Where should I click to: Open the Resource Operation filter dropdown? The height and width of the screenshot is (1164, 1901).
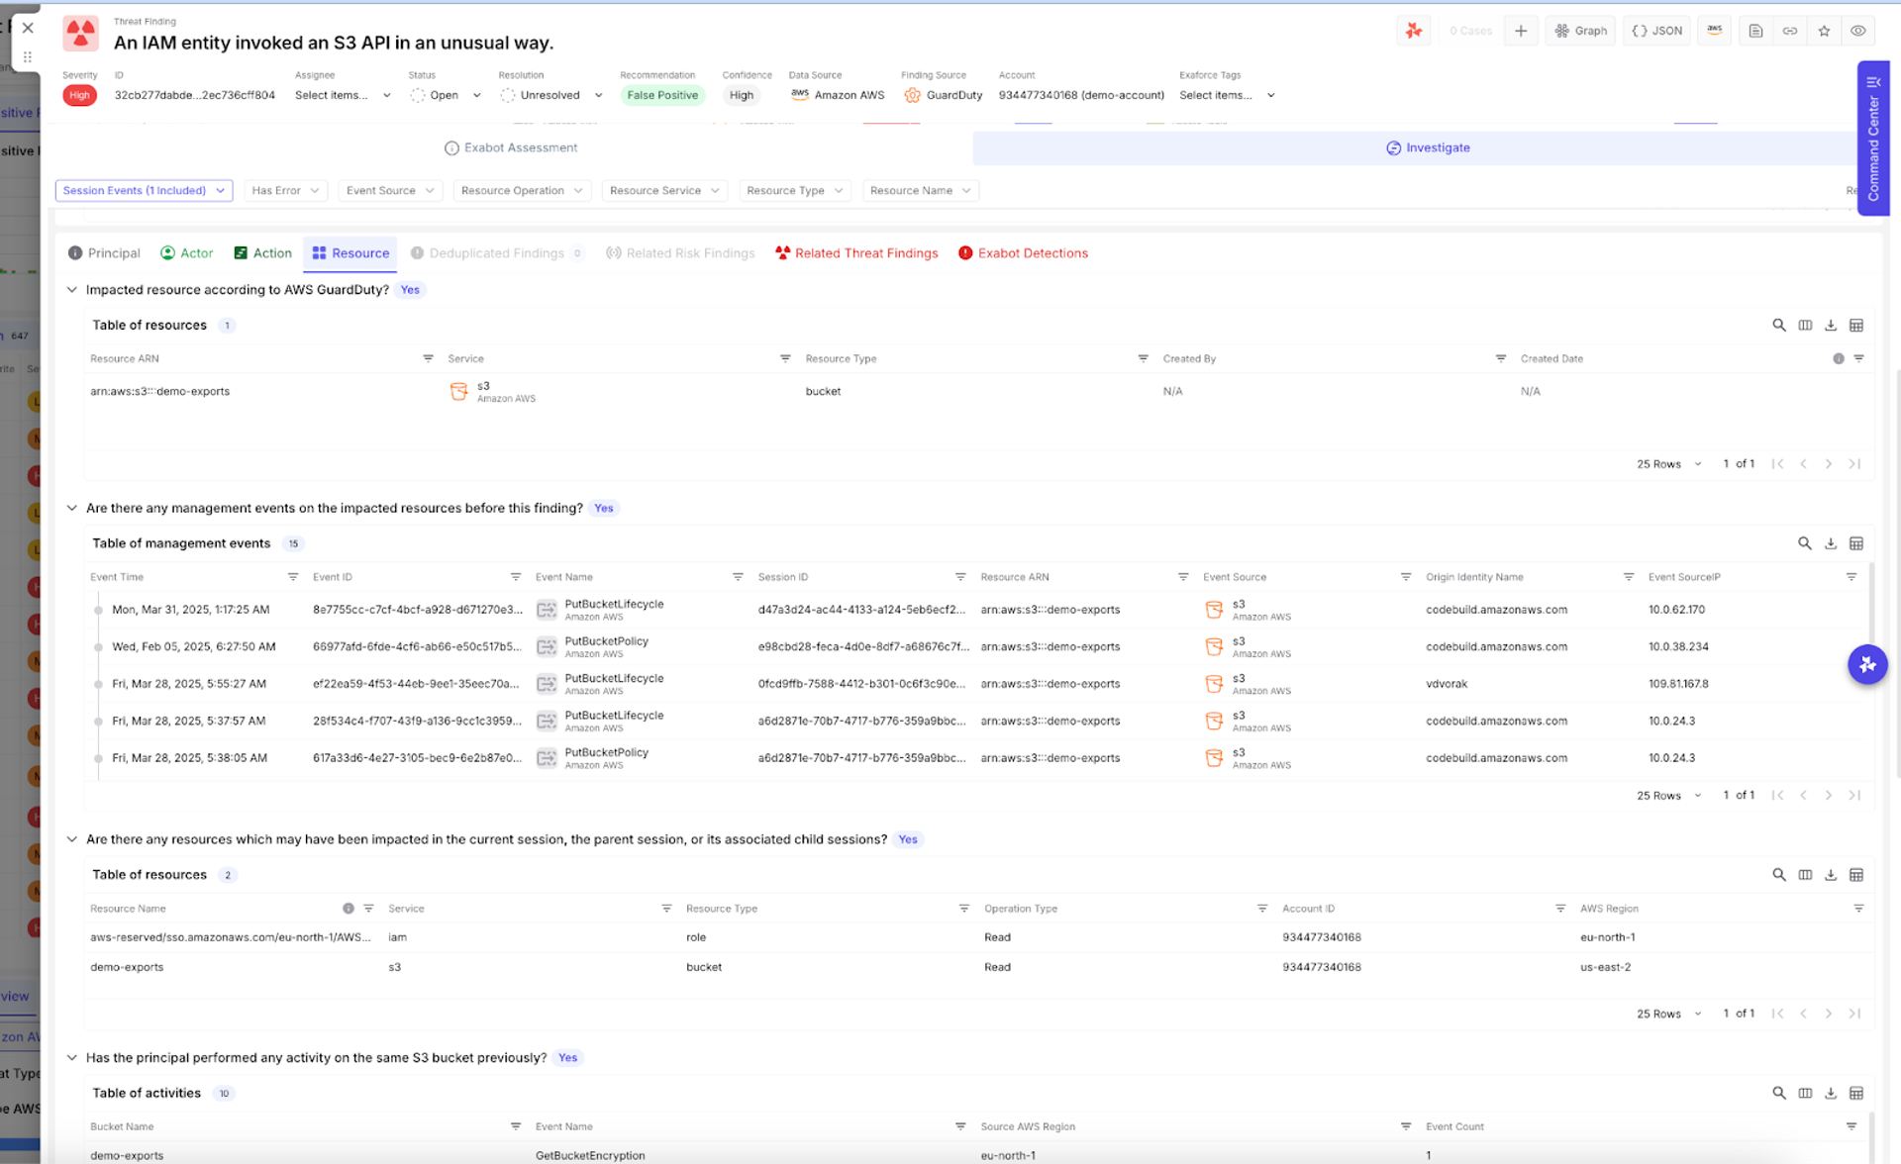[x=522, y=190]
